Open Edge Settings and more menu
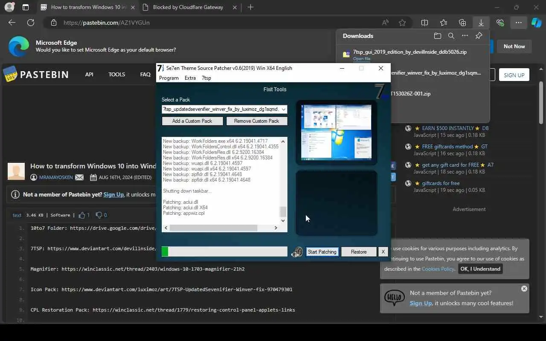This screenshot has width=546, height=341. point(518,23)
